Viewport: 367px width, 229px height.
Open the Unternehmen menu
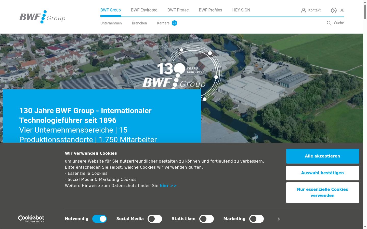(111, 23)
